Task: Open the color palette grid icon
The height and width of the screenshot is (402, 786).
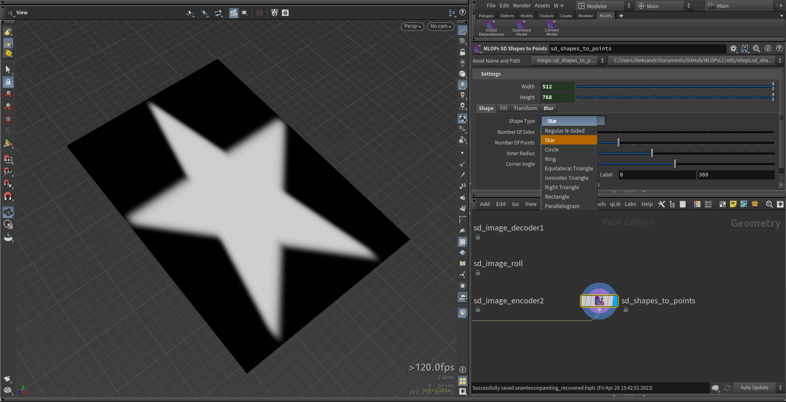Action: point(697,204)
